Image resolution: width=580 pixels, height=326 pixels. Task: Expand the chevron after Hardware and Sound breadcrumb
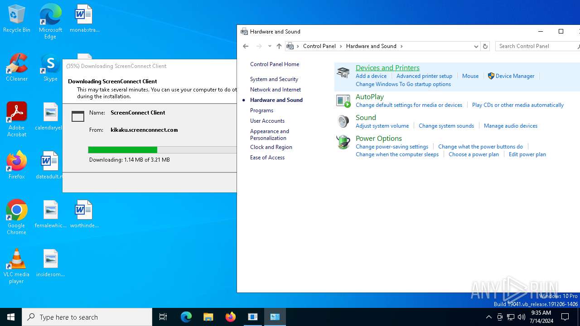[x=401, y=46]
